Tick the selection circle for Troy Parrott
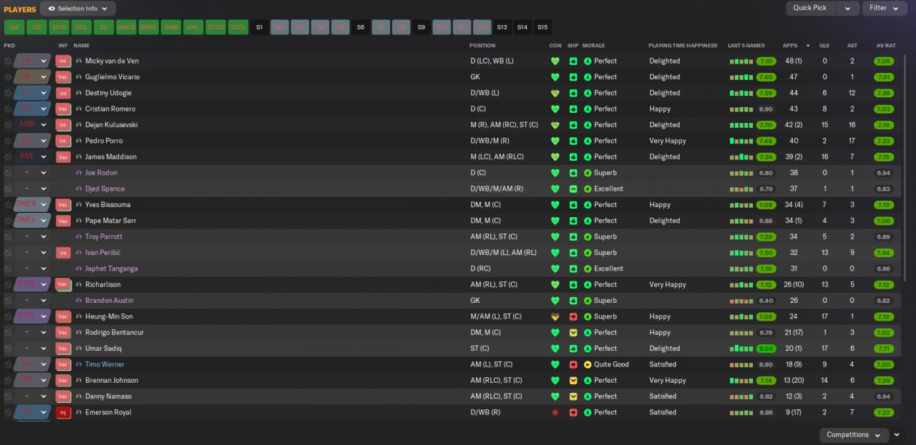 [8, 236]
